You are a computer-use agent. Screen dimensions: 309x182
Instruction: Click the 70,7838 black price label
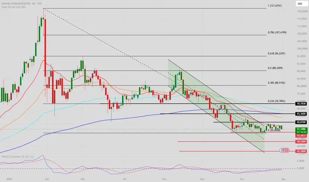(301, 104)
